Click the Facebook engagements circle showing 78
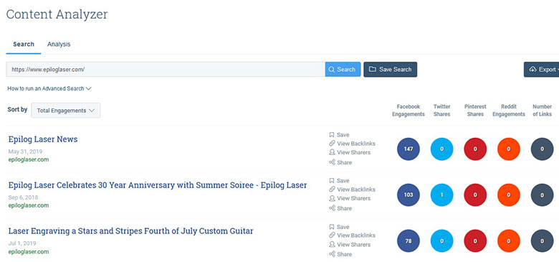The height and width of the screenshot is (262, 559). (408, 241)
